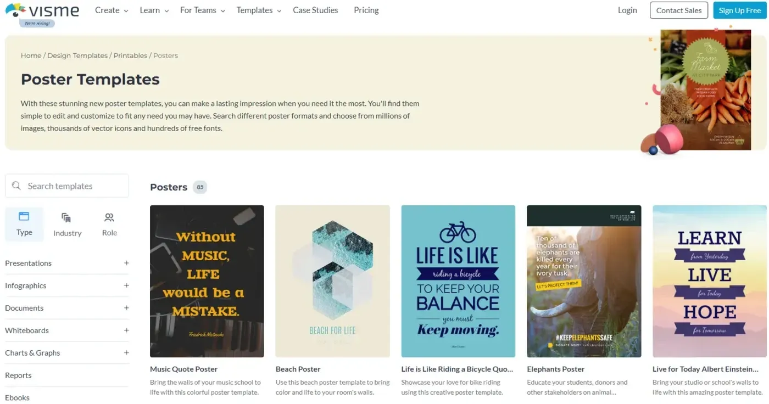Click the Design Templates breadcrumb link
769x404 pixels.
(x=77, y=55)
